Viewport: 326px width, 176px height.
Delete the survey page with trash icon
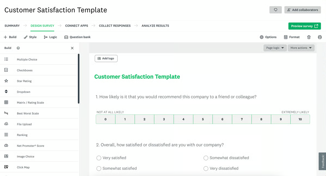coord(309,37)
